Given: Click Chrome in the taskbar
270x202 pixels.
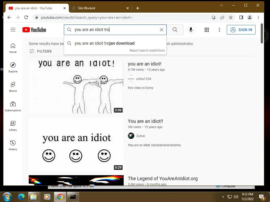Looking at the screenshot, I should 60,196.
